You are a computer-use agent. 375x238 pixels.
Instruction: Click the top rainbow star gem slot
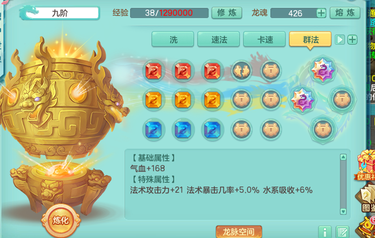coord(323,70)
